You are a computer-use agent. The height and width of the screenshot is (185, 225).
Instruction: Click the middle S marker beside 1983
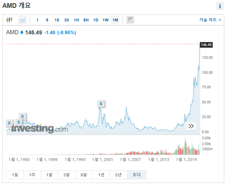[19, 122]
